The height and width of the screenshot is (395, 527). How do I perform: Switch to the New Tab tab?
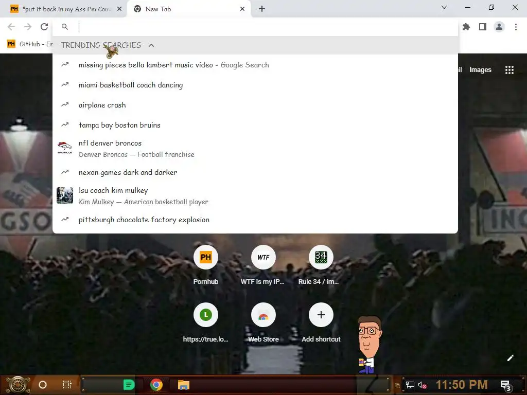coord(188,9)
